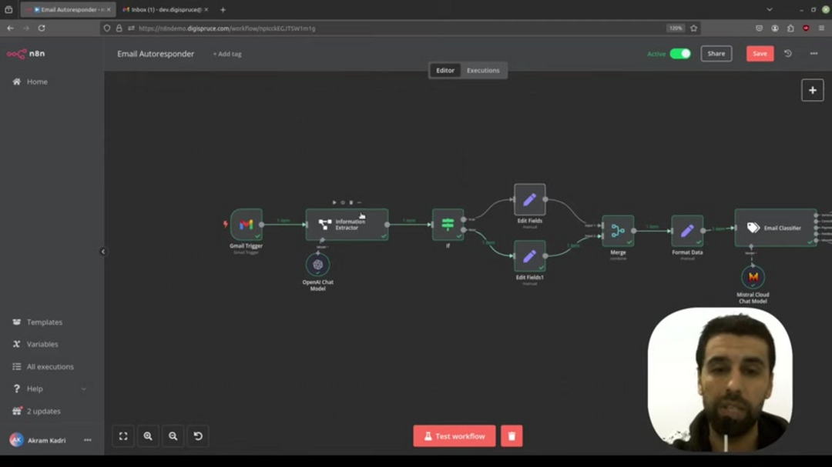Open the Inbox browser tab
This screenshot has width=832, height=467.
tap(162, 10)
